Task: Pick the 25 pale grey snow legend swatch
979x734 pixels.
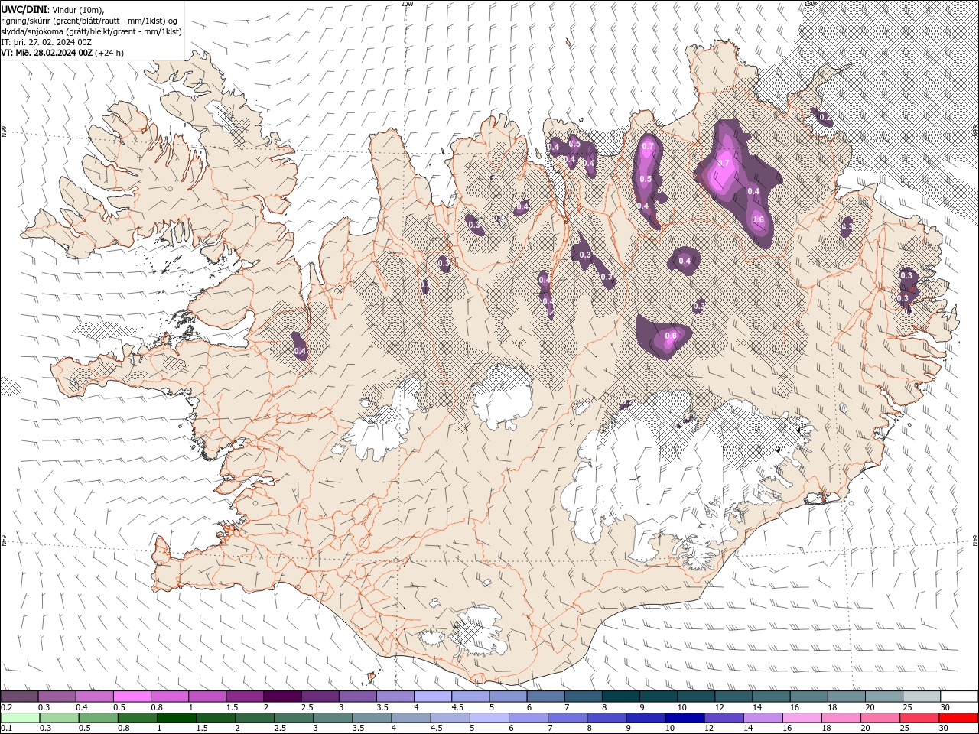Action: pyautogui.click(x=922, y=697)
